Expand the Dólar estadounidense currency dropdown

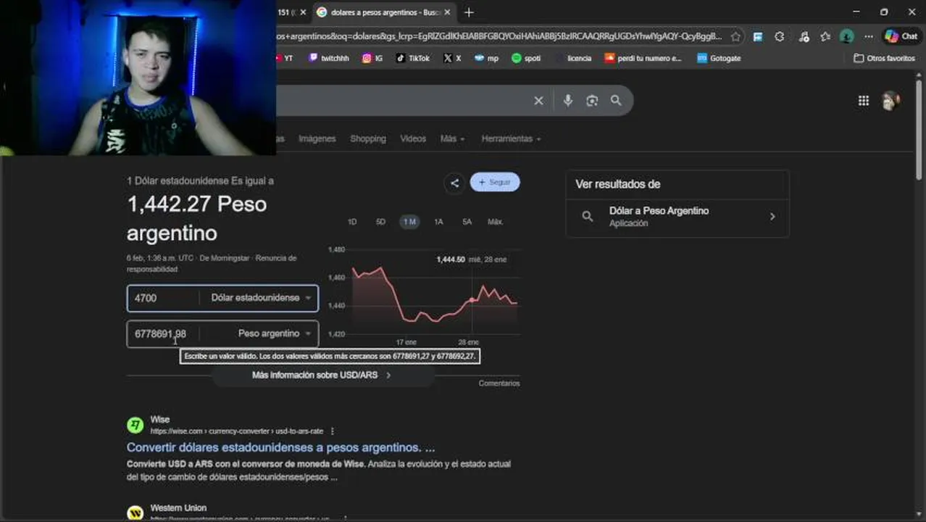(x=260, y=298)
